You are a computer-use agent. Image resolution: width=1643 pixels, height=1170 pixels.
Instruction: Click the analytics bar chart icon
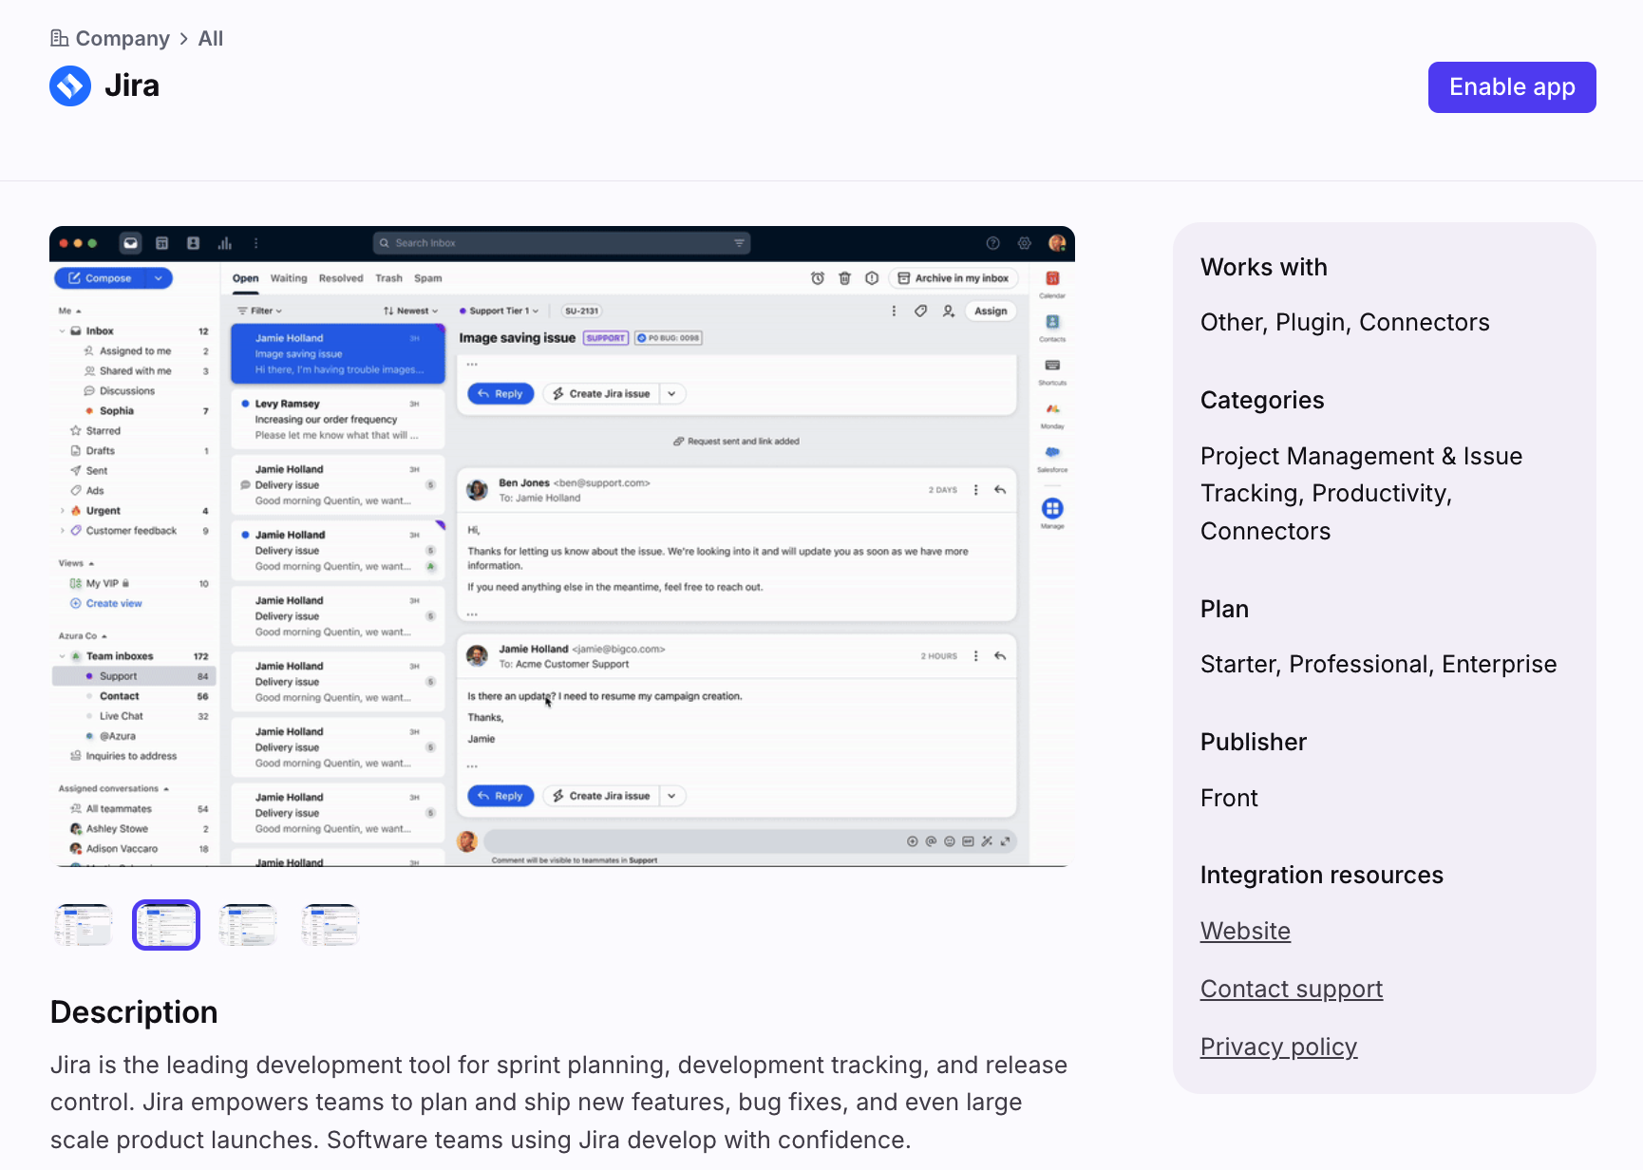(x=225, y=243)
